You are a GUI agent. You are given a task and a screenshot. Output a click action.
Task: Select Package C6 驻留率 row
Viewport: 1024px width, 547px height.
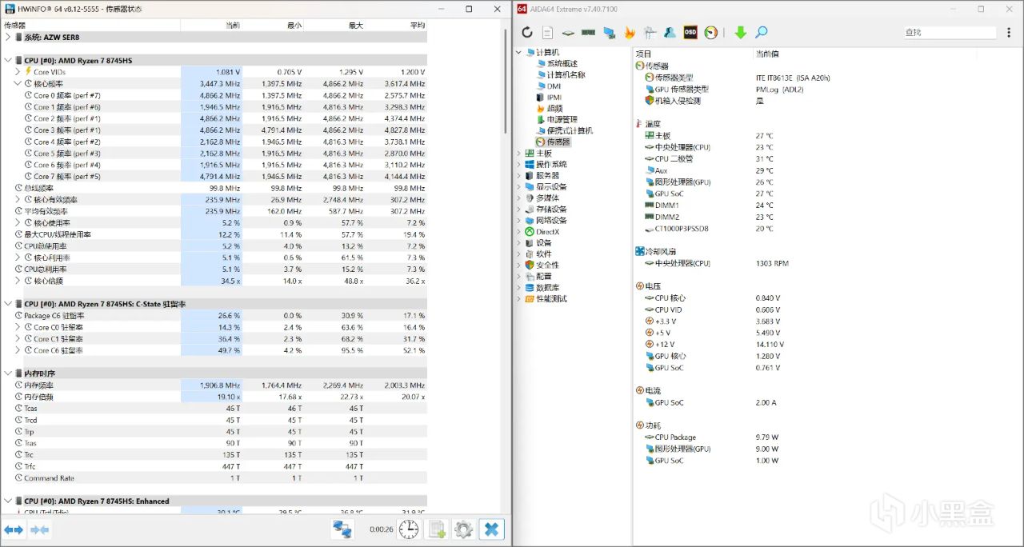click(214, 315)
